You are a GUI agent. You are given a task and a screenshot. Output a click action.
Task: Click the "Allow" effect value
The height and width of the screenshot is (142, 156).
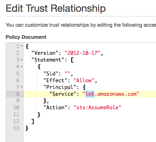coord(84,80)
